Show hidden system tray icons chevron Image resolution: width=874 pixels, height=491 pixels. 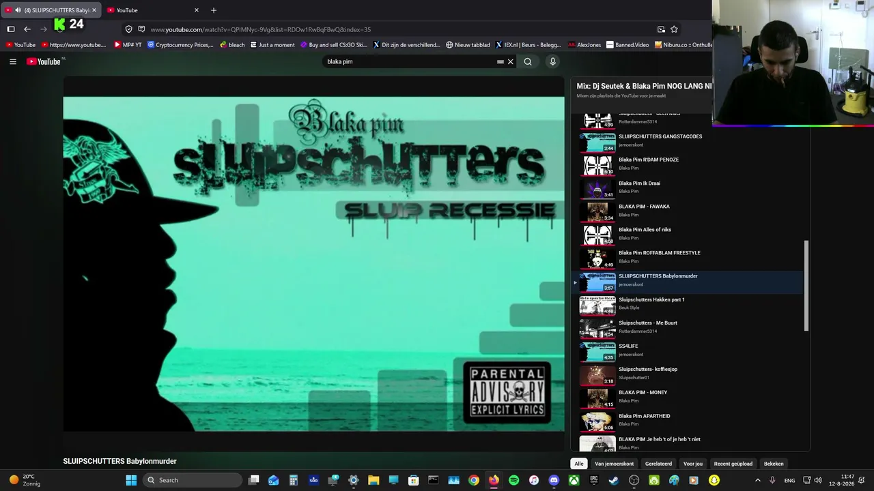[757, 480]
